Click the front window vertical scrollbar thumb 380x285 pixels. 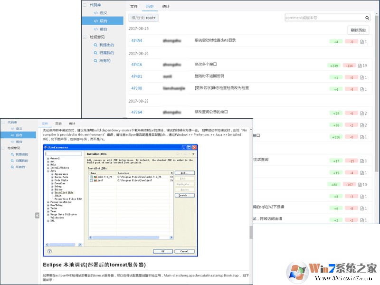pyautogui.click(x=251, y=232)
